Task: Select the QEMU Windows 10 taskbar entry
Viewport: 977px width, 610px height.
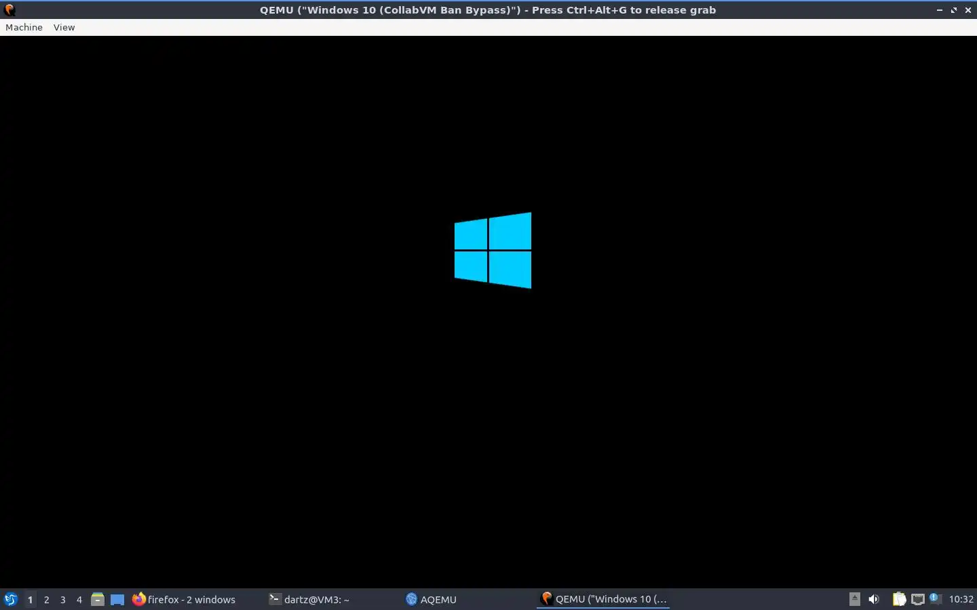Action: pyautogui.click(x=603, y=599)
